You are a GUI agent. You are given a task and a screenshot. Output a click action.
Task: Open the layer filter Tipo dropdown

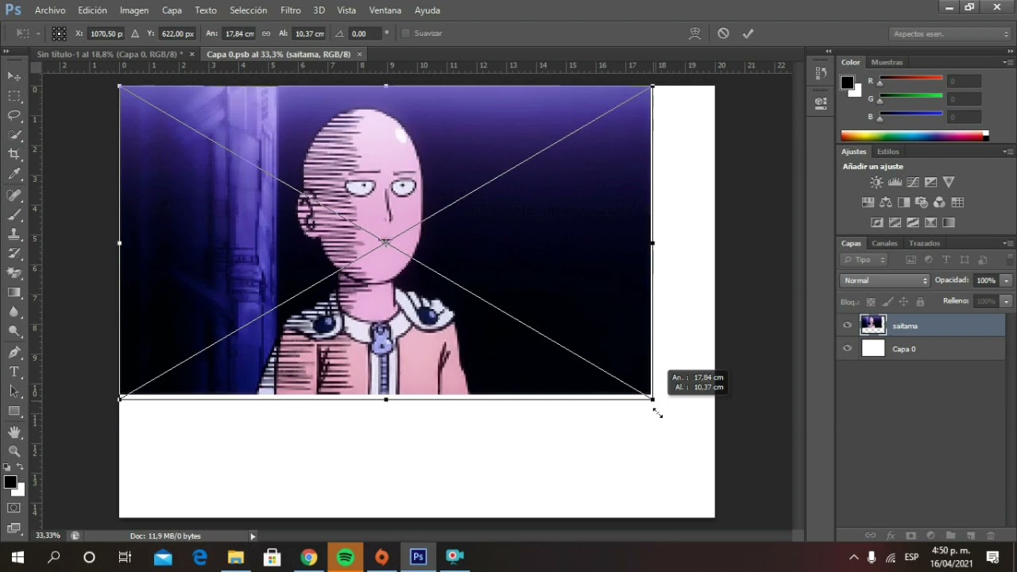tap(864, 260)
